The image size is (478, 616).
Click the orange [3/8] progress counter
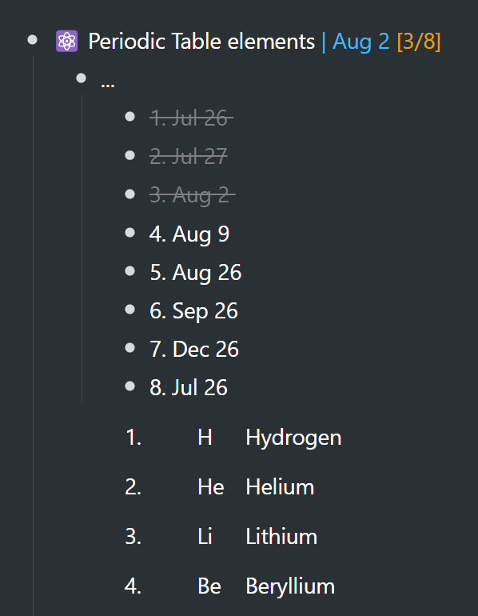coord(419,42)
